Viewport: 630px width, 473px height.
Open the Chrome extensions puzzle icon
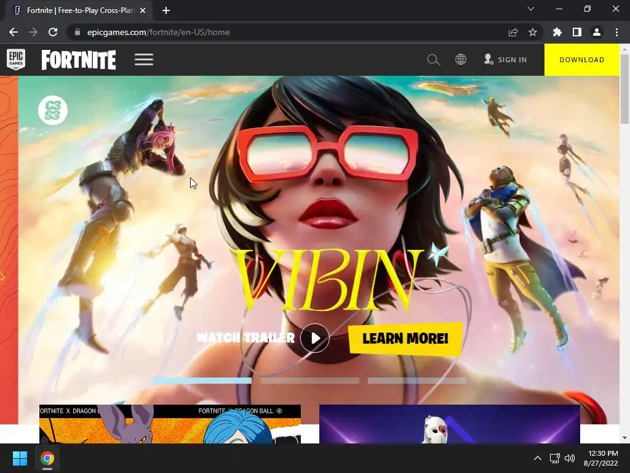[557, 32]
